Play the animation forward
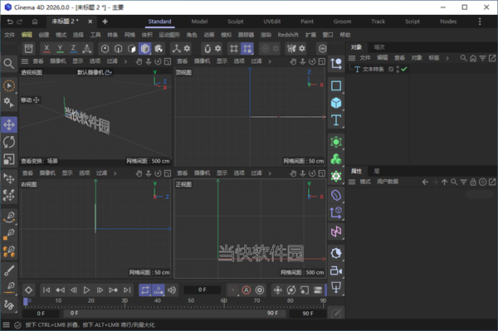This screenshot has width=498, height=331. point(86,290)
